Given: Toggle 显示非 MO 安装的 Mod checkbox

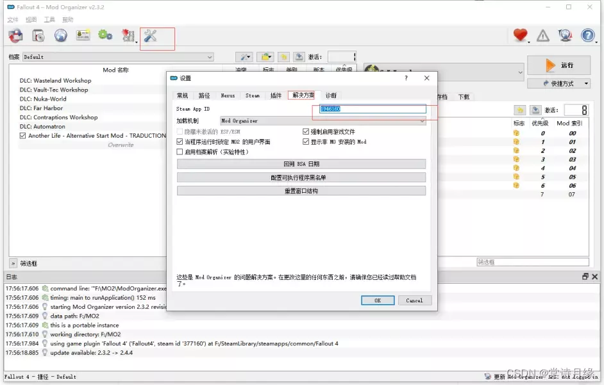Looking at the screenshot, I should click(306, 142).
